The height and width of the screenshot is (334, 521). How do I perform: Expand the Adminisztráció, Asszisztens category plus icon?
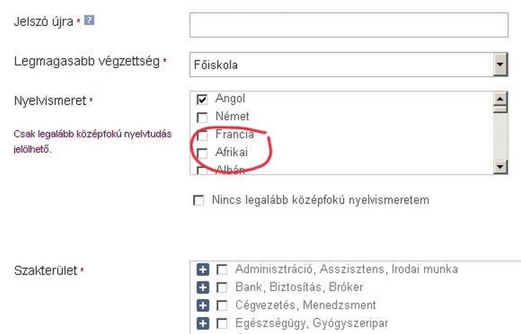click(x=203, y=269)
